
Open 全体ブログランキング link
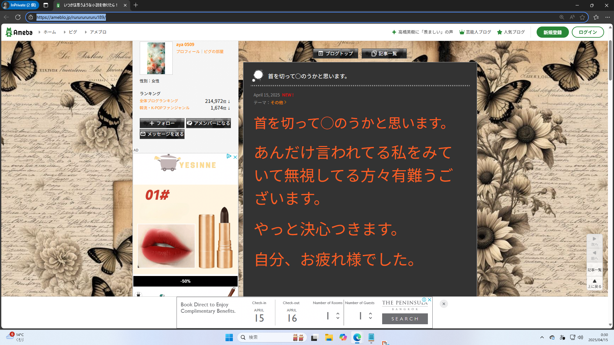tap(159, 101)
